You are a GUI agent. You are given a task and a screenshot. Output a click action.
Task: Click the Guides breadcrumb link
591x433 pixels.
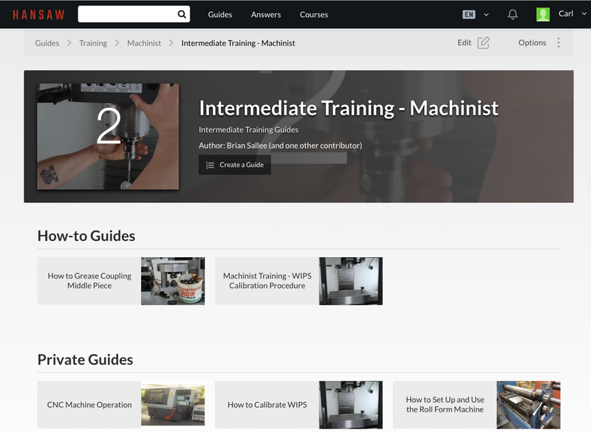47,43
